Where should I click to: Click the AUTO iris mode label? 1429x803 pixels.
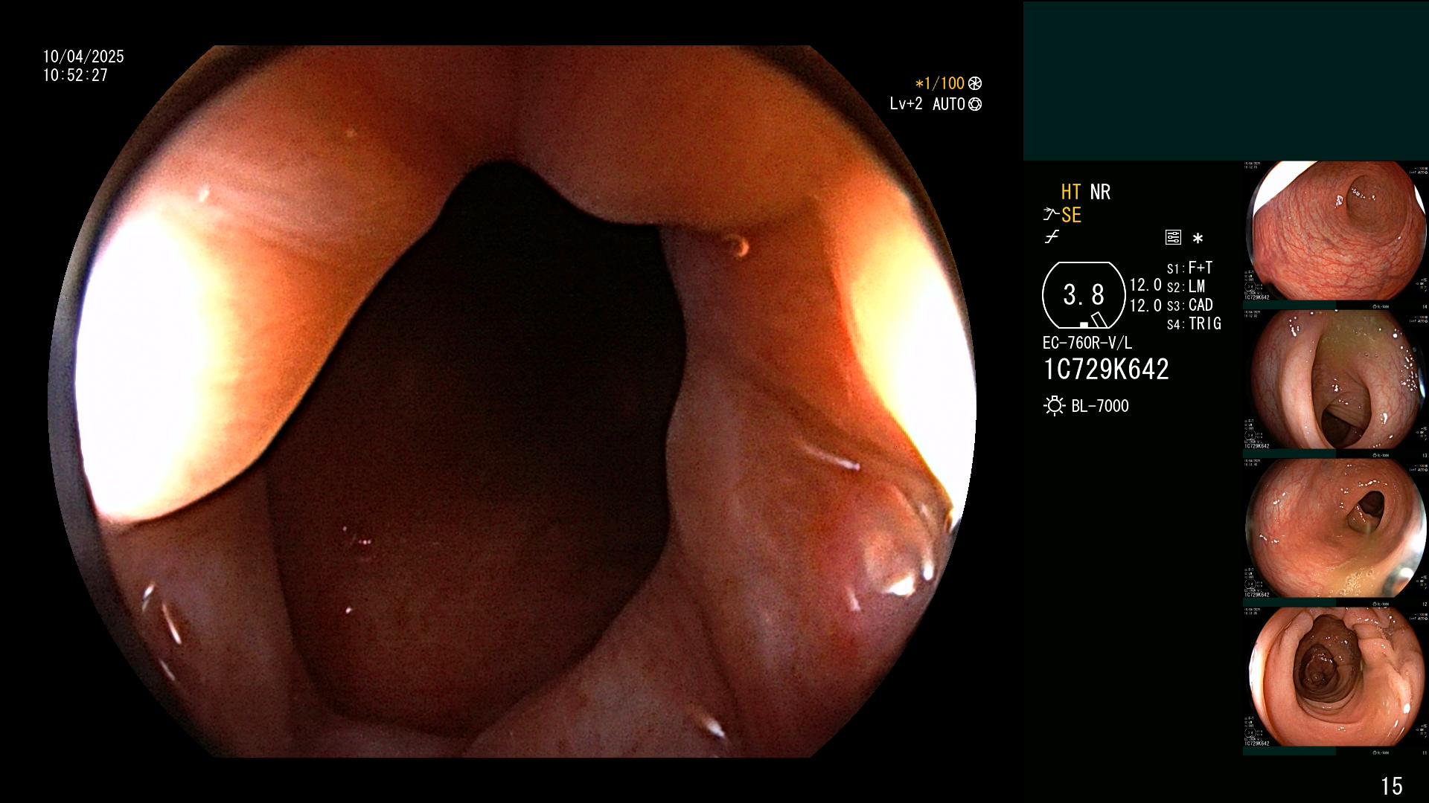949,104
